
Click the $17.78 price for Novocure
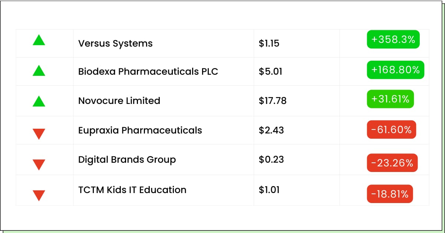point(273,101)
